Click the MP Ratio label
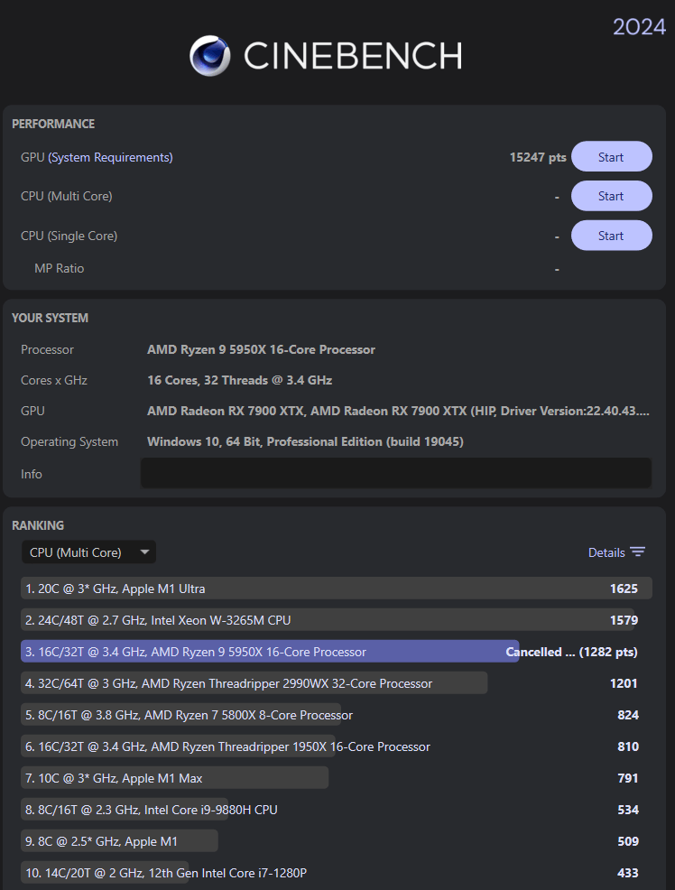 click(x=59, y=268)
